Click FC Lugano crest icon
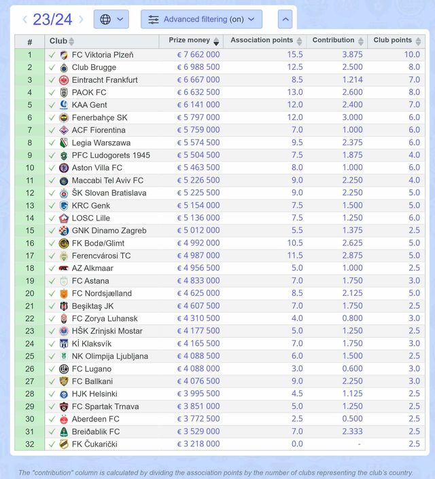 64,368
